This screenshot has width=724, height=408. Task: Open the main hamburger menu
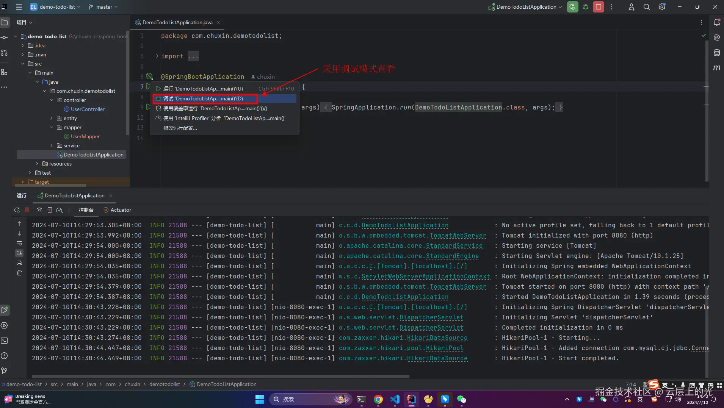[19, 7]
